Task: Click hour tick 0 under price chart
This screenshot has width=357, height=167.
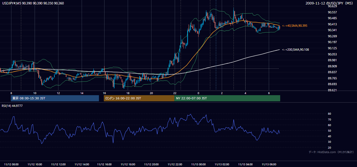Action: [x=198, y=93]
